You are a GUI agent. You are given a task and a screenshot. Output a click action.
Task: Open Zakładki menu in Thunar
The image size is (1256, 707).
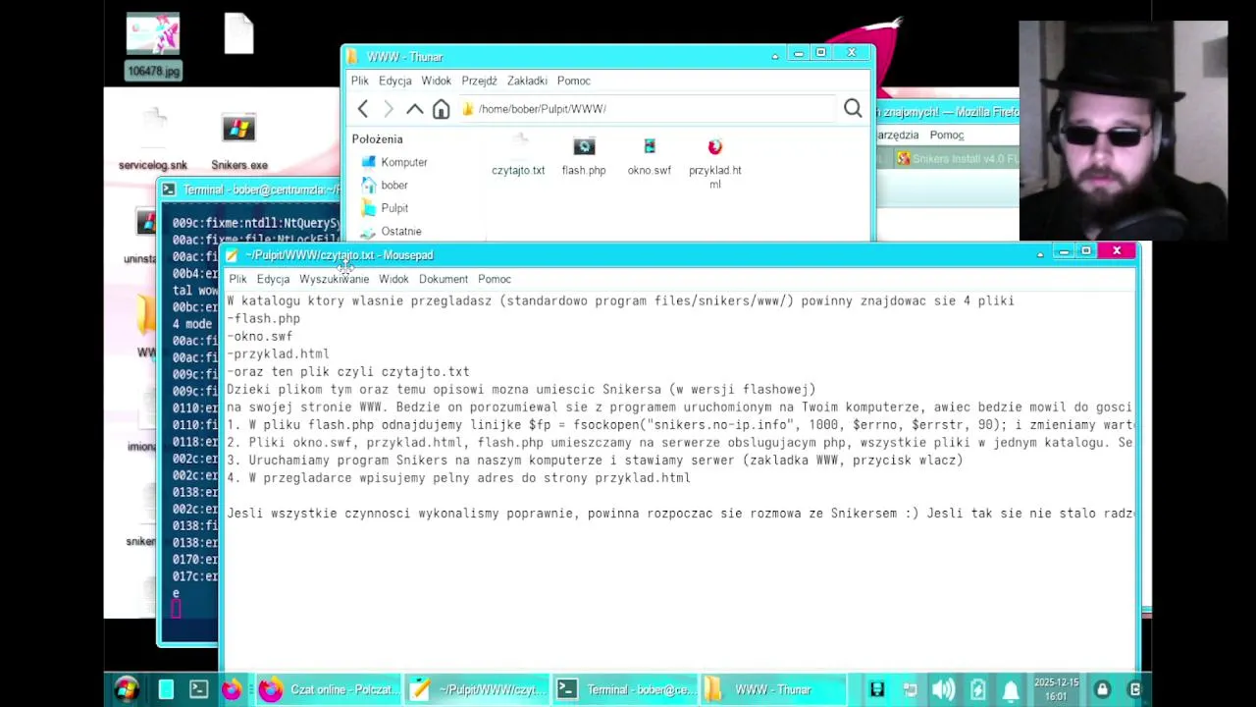tap(527, 81)
